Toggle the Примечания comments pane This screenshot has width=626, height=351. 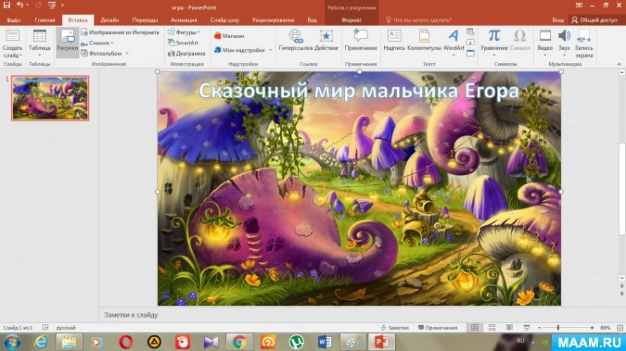coord(438,327)
